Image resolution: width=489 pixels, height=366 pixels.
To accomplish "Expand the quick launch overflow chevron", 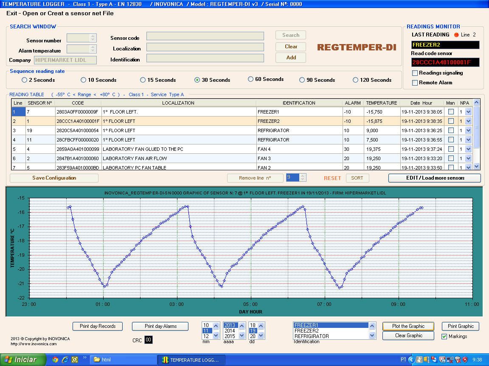I will tap(85, 358).
